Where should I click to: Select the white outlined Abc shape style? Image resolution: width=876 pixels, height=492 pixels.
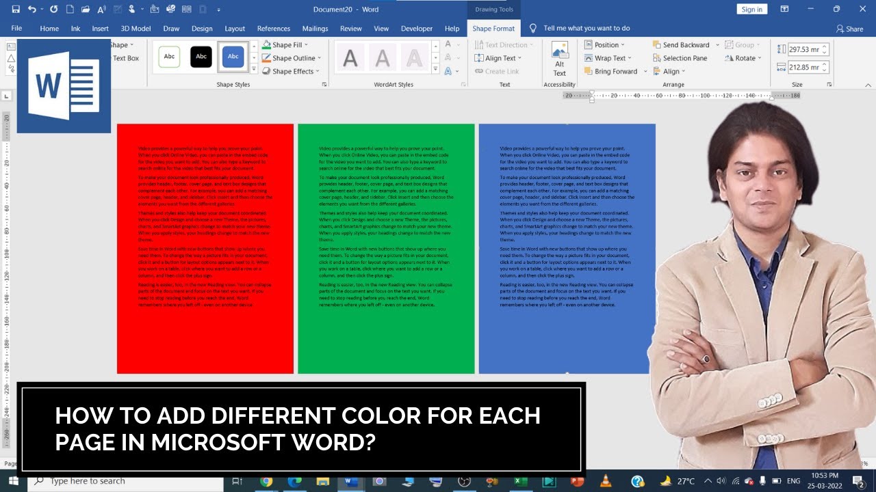click(x=169, y=56)
